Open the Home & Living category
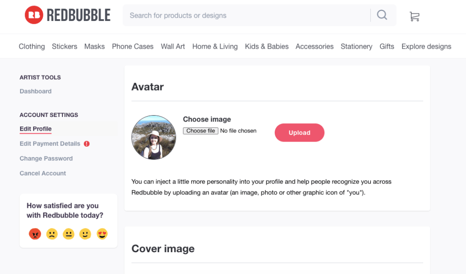The width and height of the screenshot is (466, 274). 215,46
